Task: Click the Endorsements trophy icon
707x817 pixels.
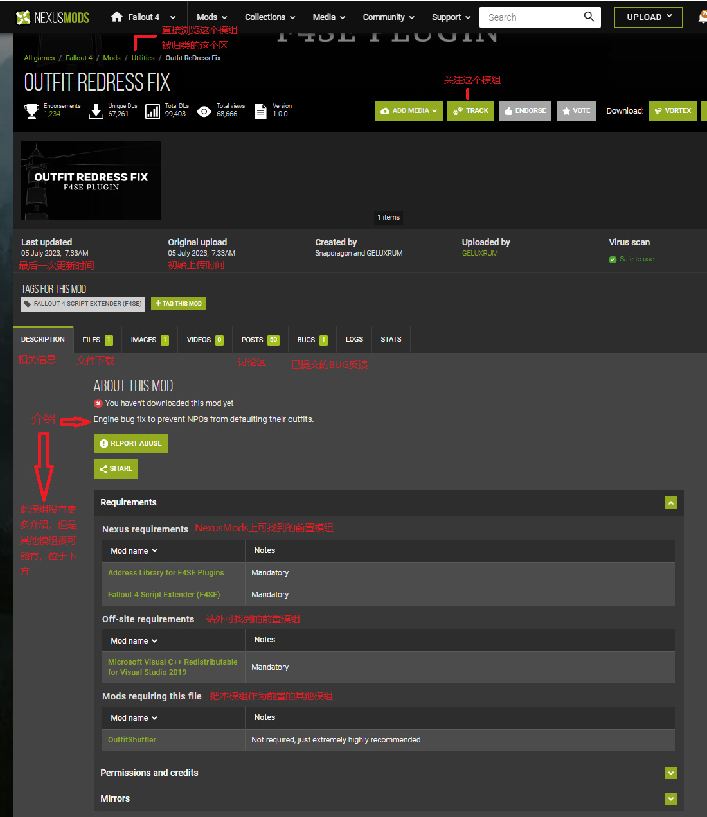Action: pyautogui.click(x=31, y=112)
